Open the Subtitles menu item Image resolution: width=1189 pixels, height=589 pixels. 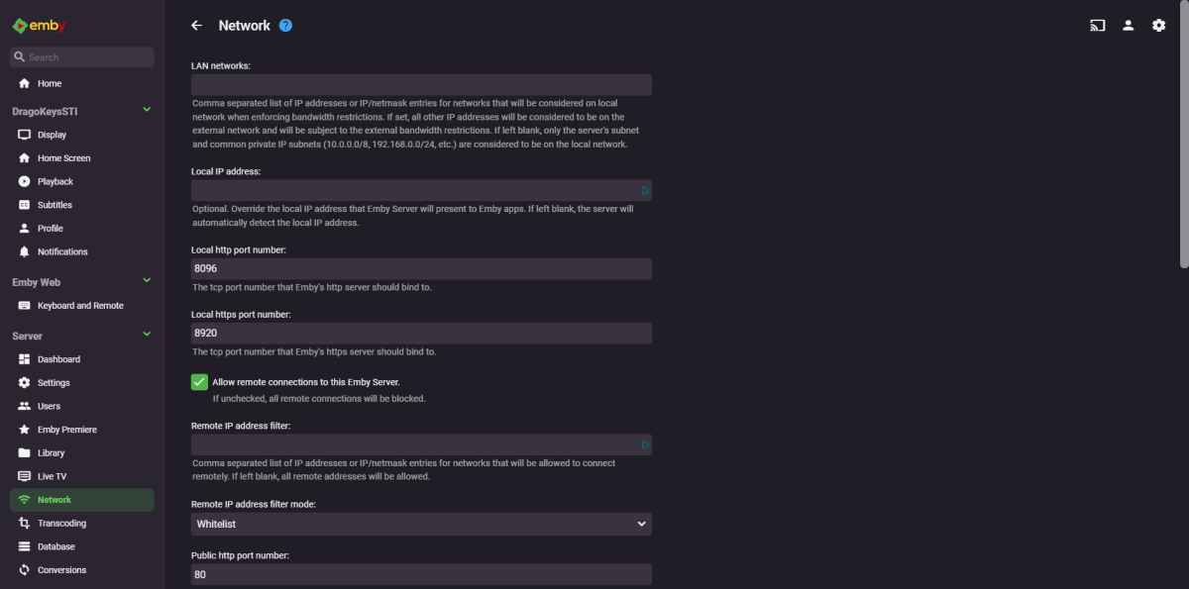(54, 205)
